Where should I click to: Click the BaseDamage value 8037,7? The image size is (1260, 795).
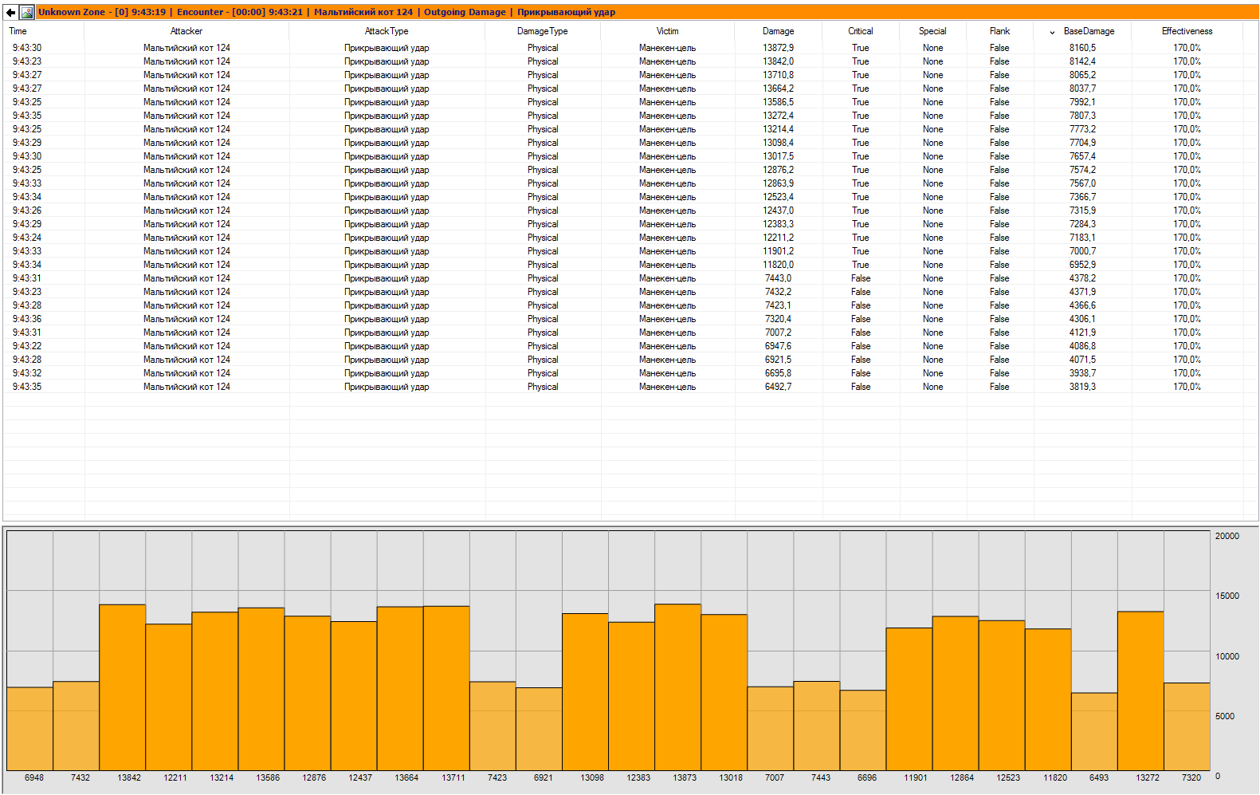(1082, 89)
